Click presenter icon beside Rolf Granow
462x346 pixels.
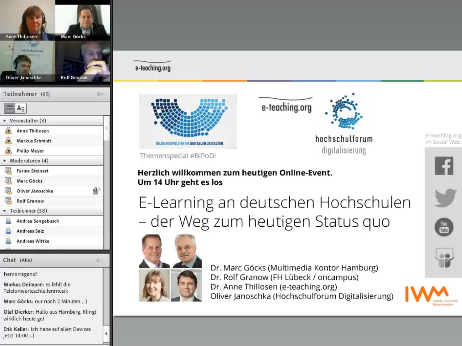8,201
